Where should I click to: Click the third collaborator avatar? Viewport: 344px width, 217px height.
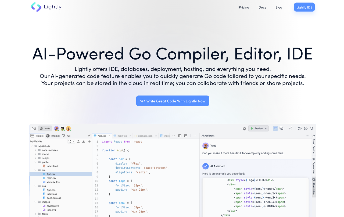coord(69,129)
